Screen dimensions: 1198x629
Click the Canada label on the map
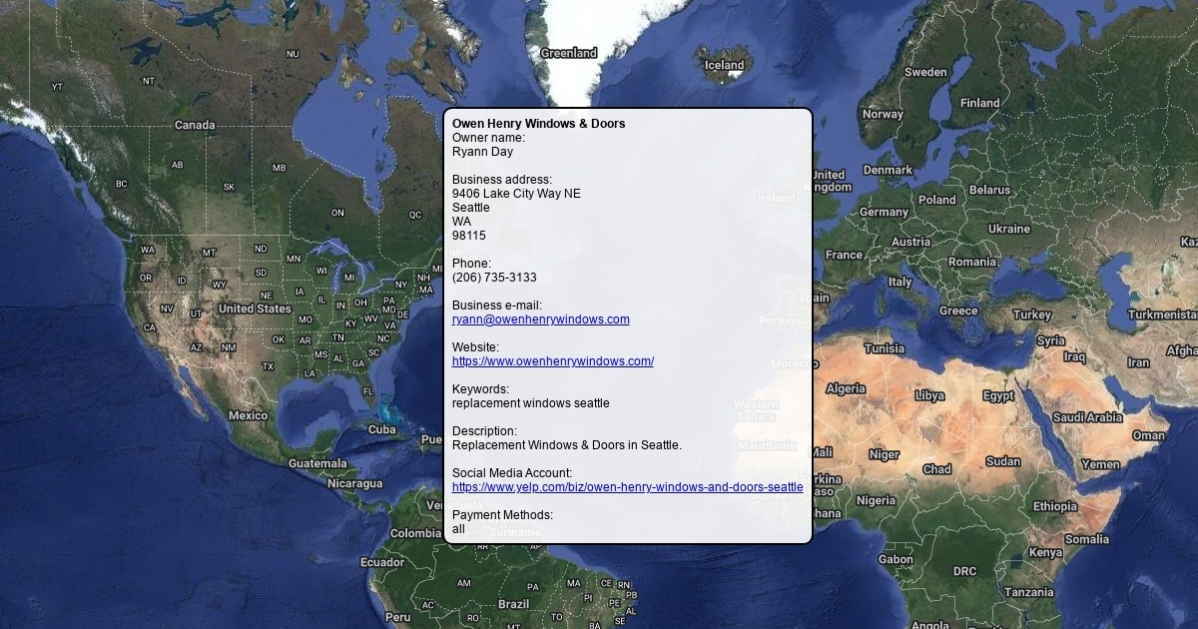coord(195,125)
